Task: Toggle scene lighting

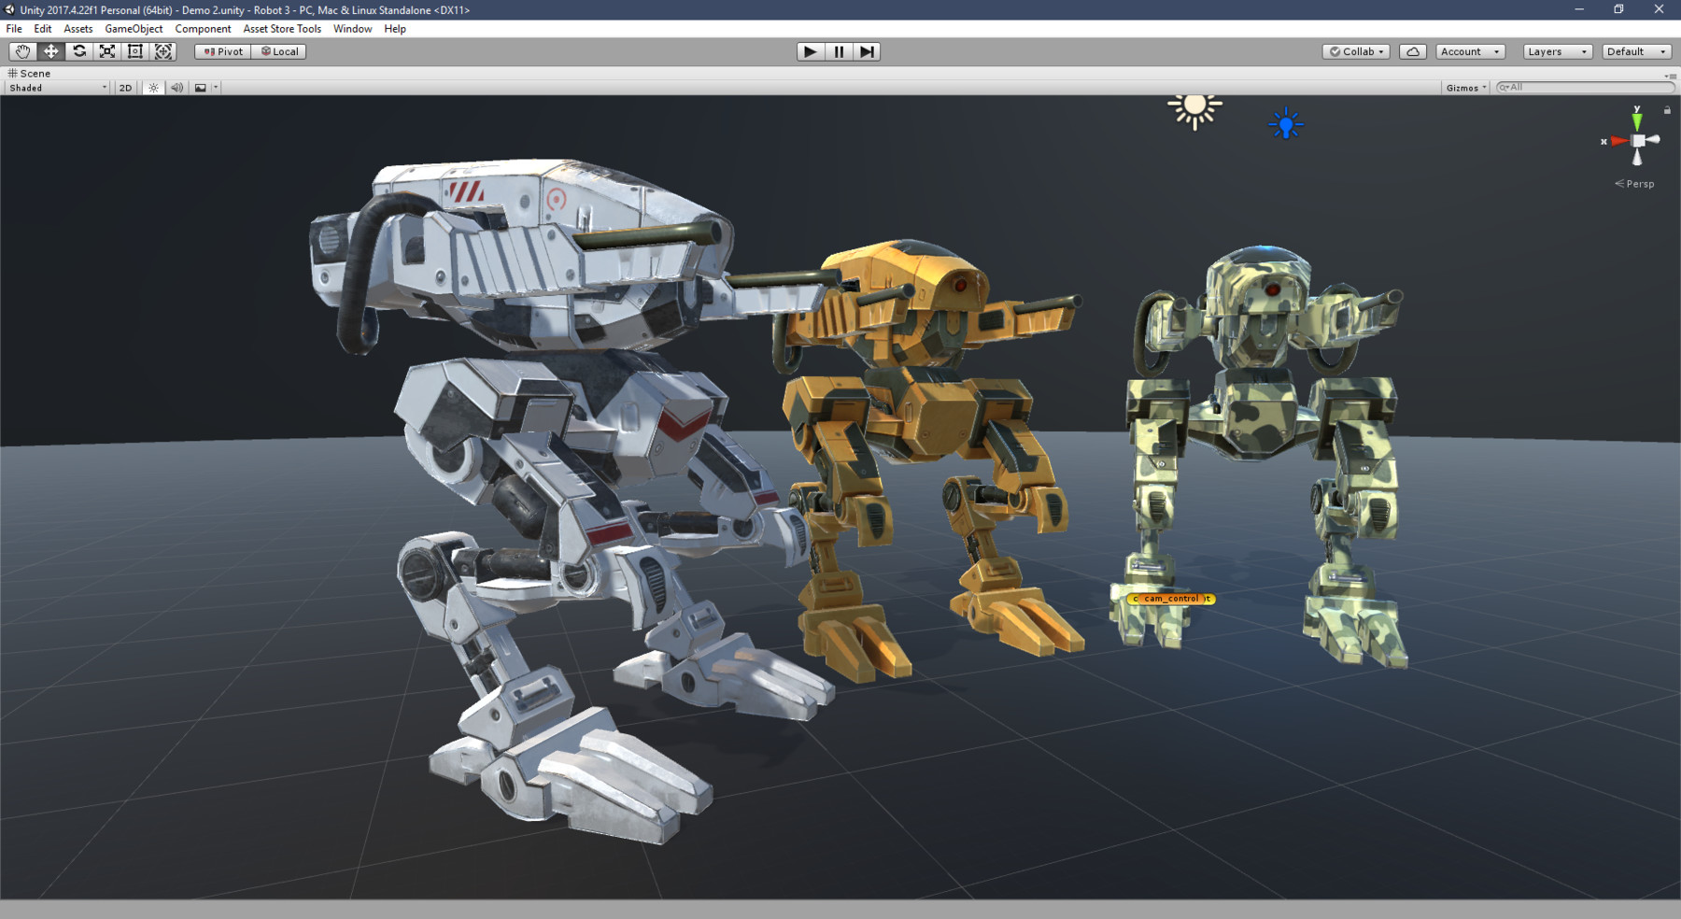Action: pyautogui.click(x=152, y=87)
